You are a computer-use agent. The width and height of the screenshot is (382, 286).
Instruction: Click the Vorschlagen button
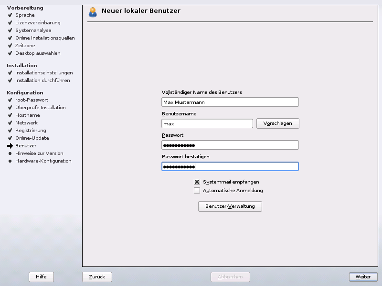(278, 123)
